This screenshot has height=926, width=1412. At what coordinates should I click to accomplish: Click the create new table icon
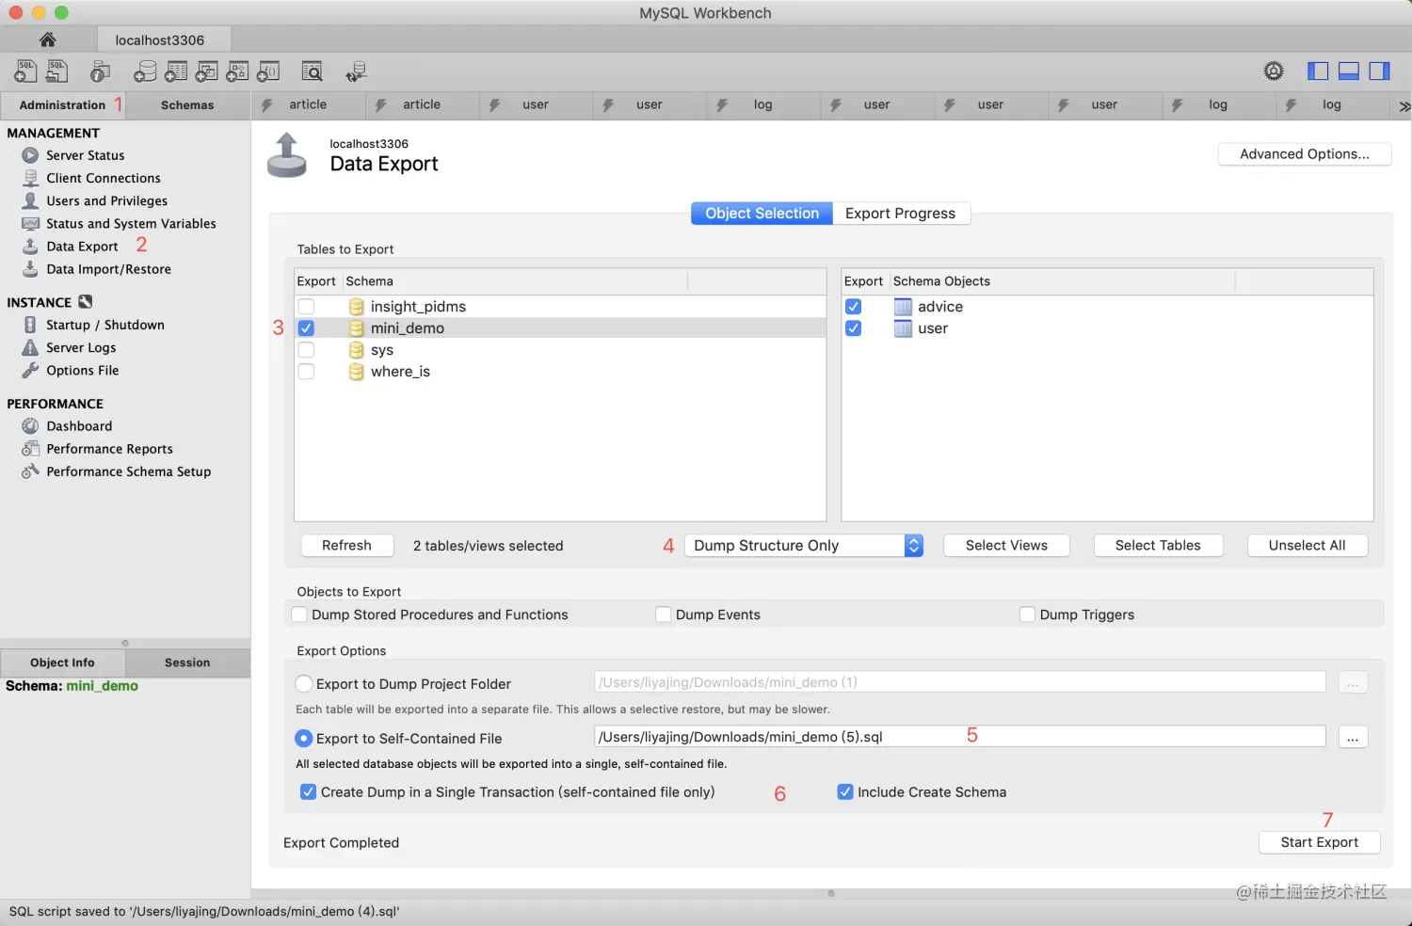pos(176,72)
